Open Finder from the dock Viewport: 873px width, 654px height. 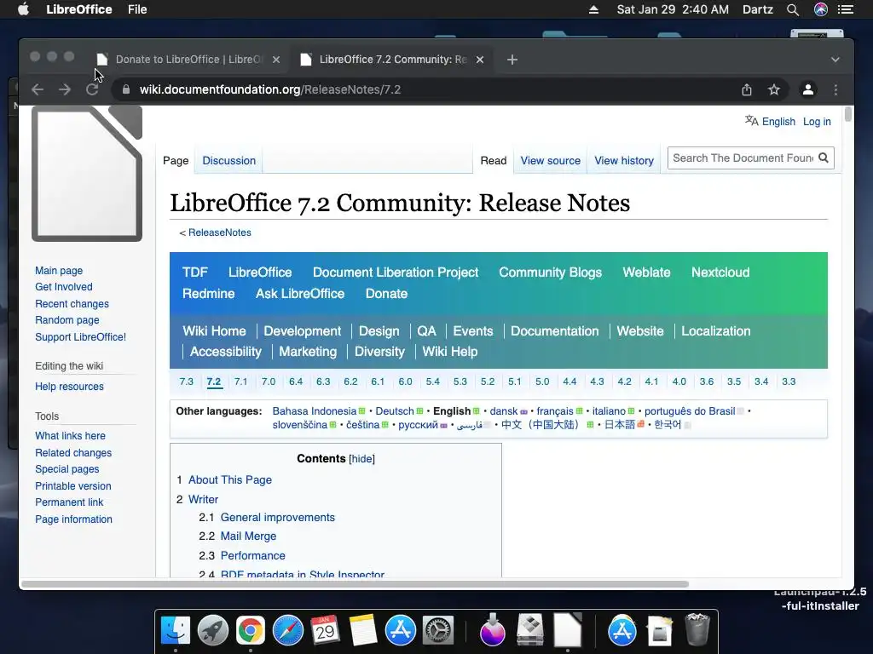pyautogui.click(x=176, y=630)
